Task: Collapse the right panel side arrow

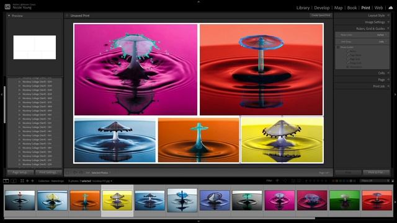Action: [395, 95]
